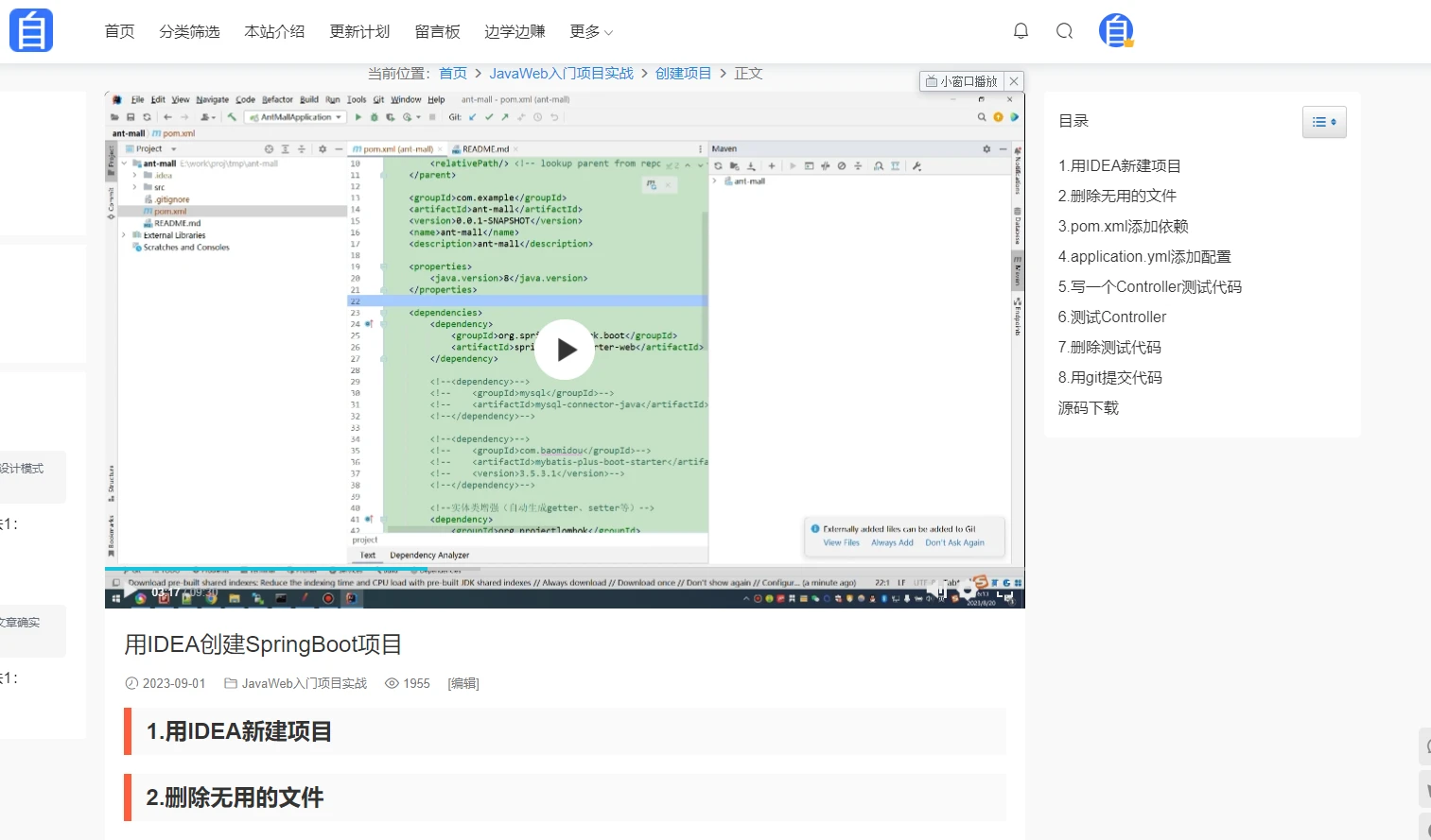Expand the 更多 dropdown menu

point(591,31)
